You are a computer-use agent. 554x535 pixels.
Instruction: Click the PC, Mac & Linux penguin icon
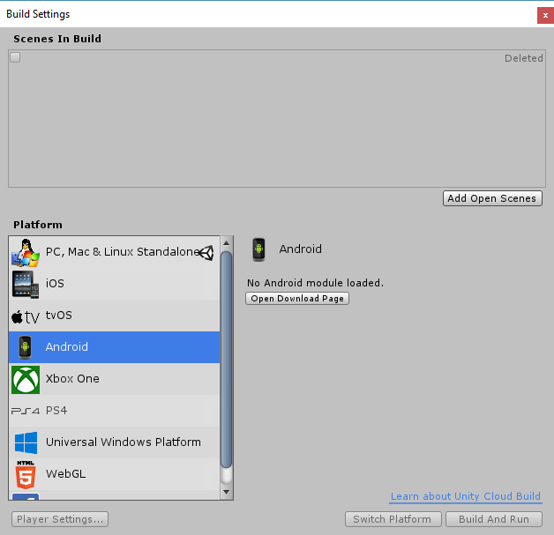[26, 252]
